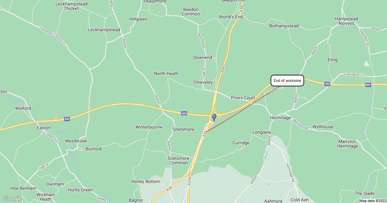The image size is (387, 203).
Task: Click the blue location pin marker
Action: (214, 118)
